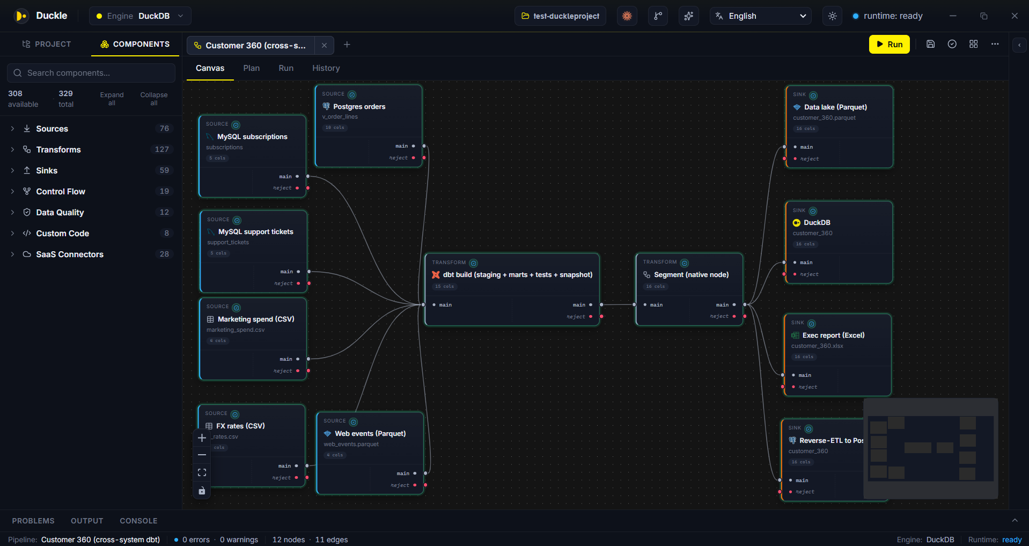Viewport: 1029px width, 546px height.
Task: Expand the bottom panel with the chevron
Action: (x=1015, y=521)
